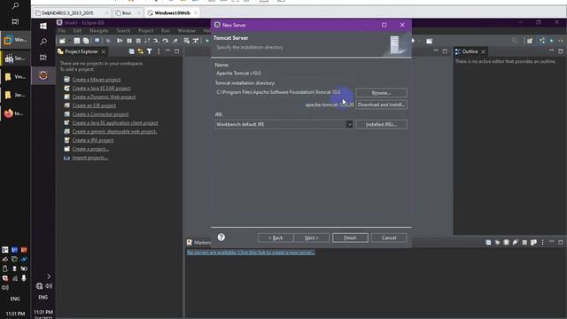This screenshot has height=319, width=567.
Task: Click the Save toolbar icon
Action: coord(77,41)
